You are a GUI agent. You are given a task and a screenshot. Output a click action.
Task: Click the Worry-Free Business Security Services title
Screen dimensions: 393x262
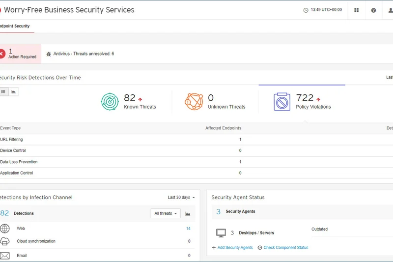click(69, 10)
